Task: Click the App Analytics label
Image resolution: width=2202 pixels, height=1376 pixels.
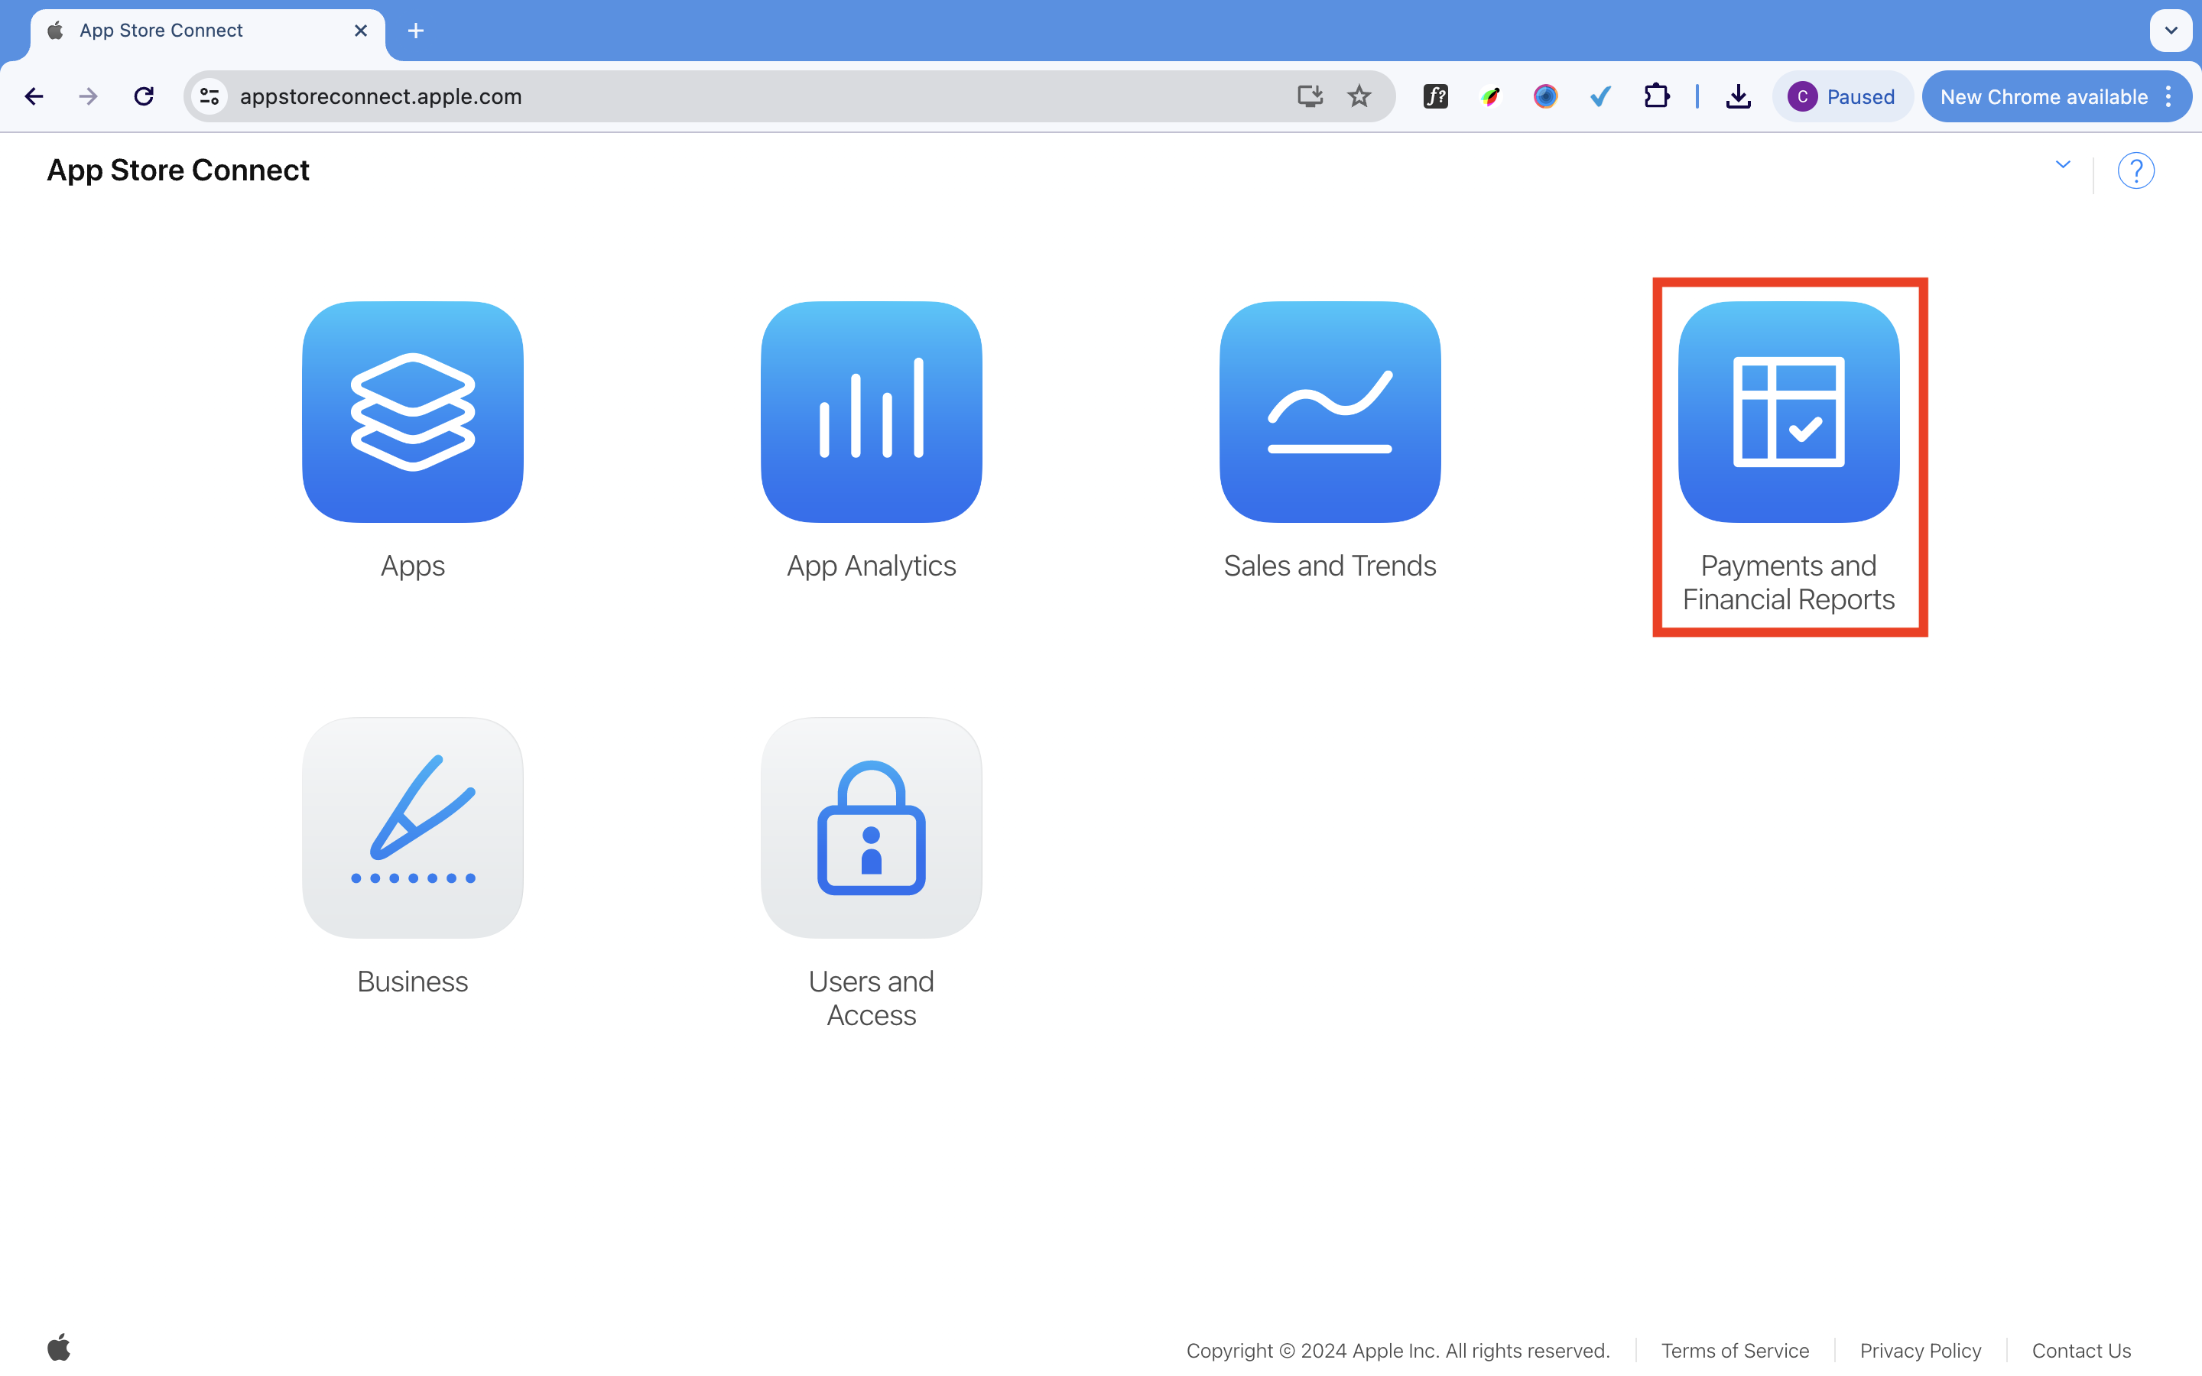Action: [x=871, y=566]
